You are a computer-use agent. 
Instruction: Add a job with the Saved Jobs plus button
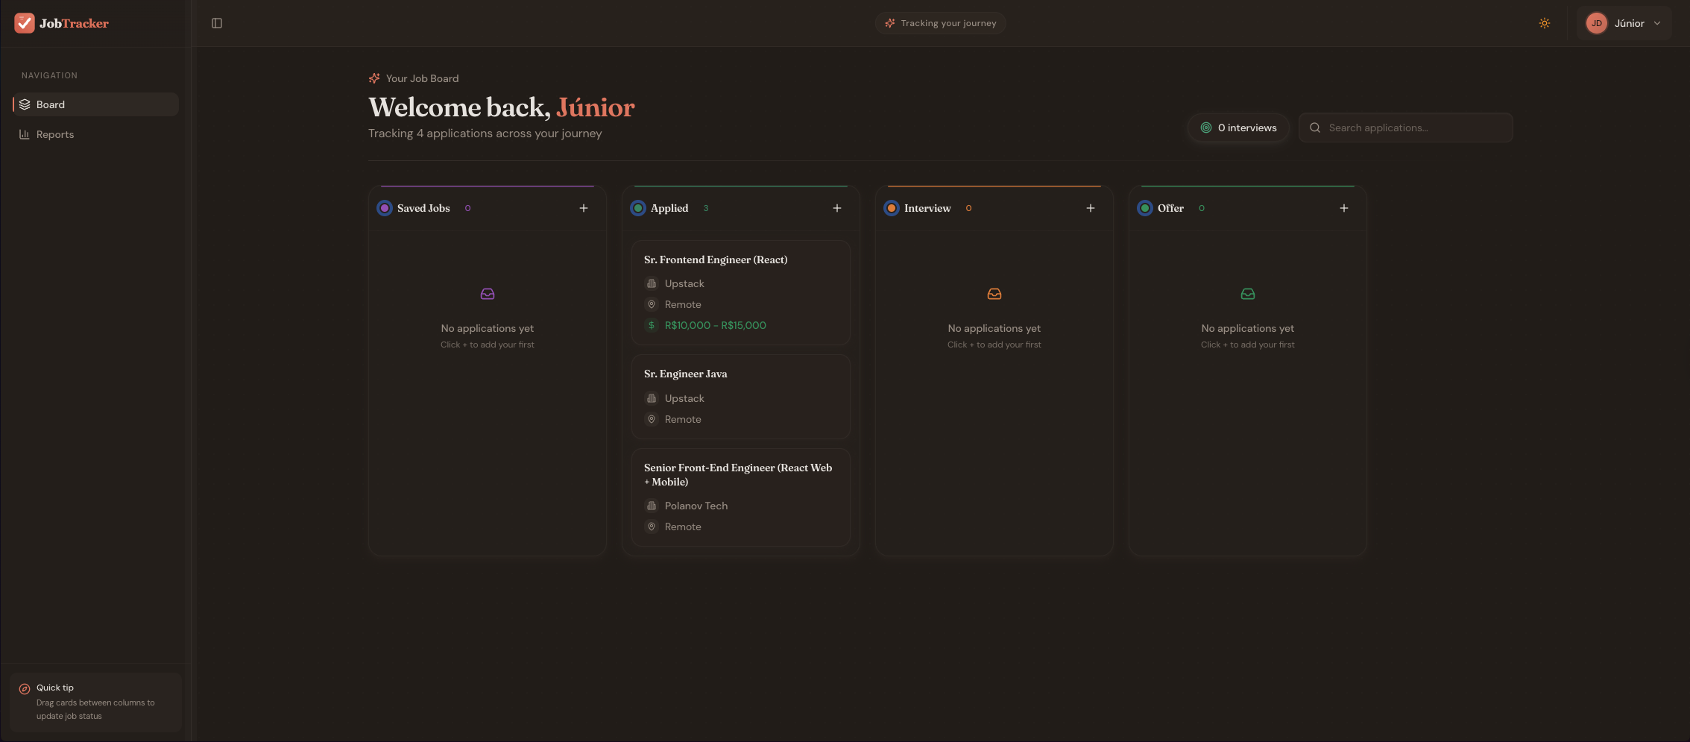tap(583, 208)
